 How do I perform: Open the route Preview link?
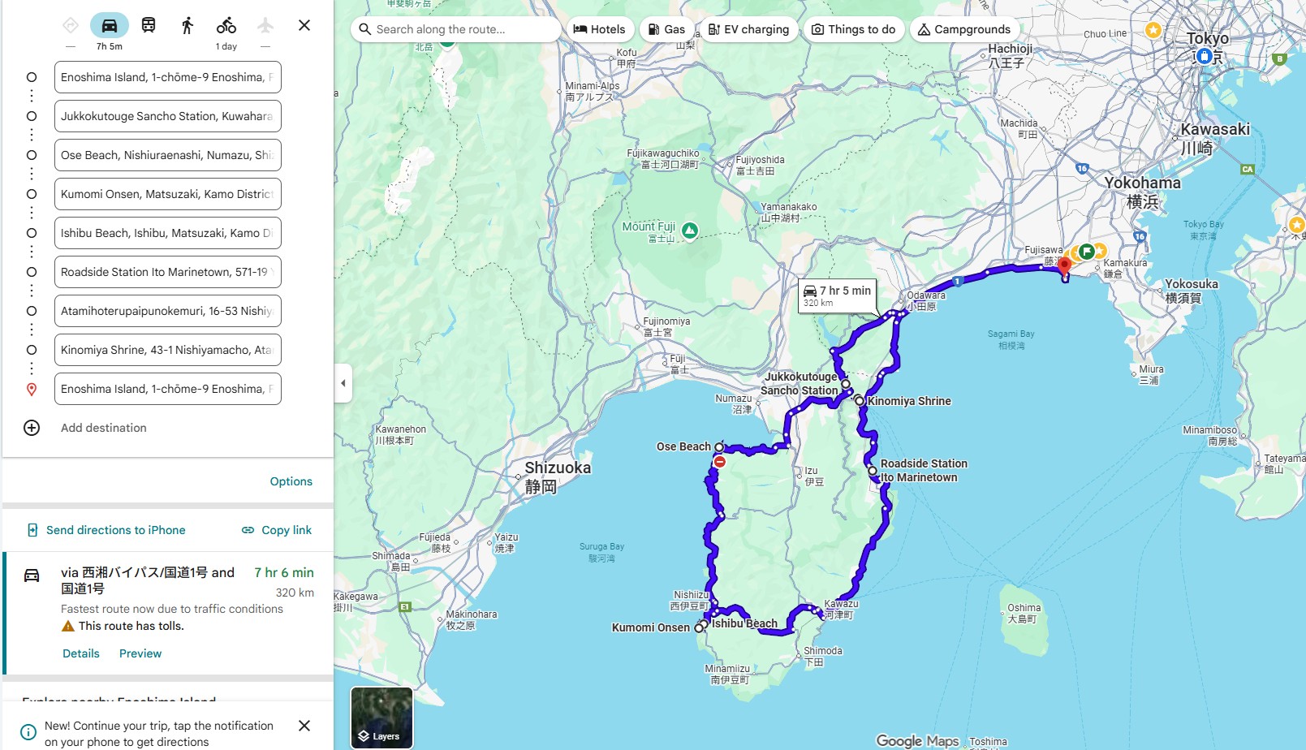tap(140, 653)
